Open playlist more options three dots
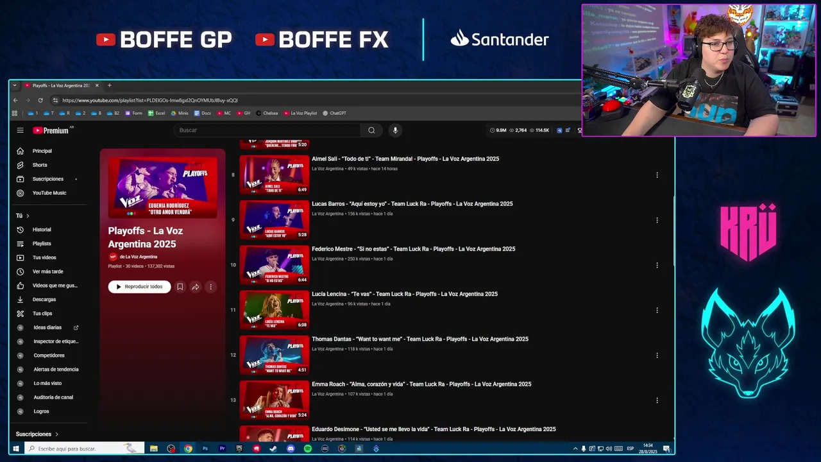821x462 pixels. coord(210,287)
